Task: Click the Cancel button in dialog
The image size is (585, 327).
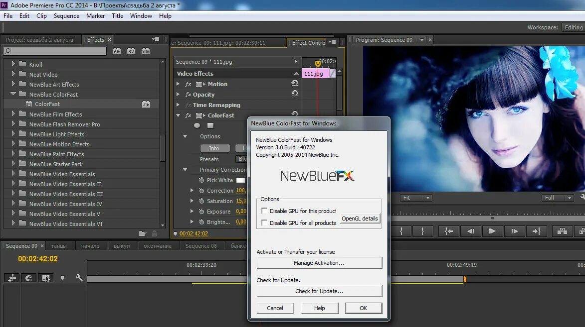Action: coord(275,308)
